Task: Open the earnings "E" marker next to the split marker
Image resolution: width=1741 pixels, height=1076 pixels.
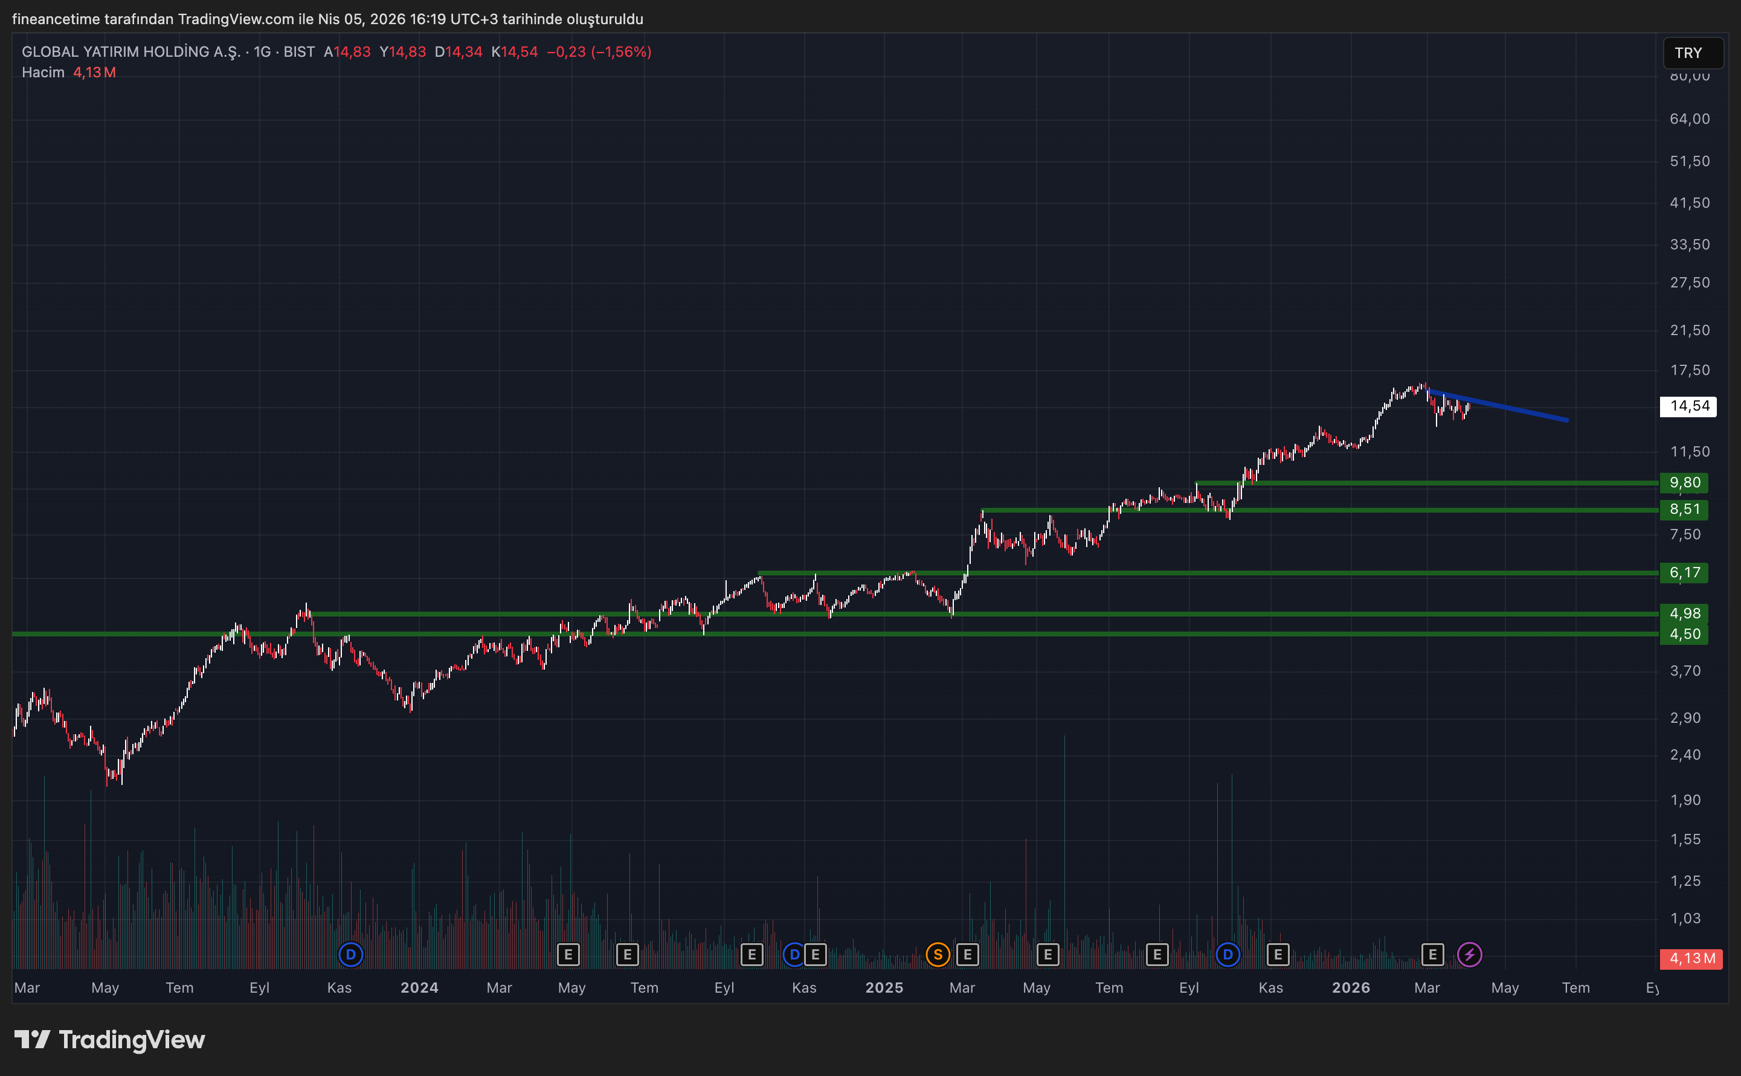Action: (967, 955)
